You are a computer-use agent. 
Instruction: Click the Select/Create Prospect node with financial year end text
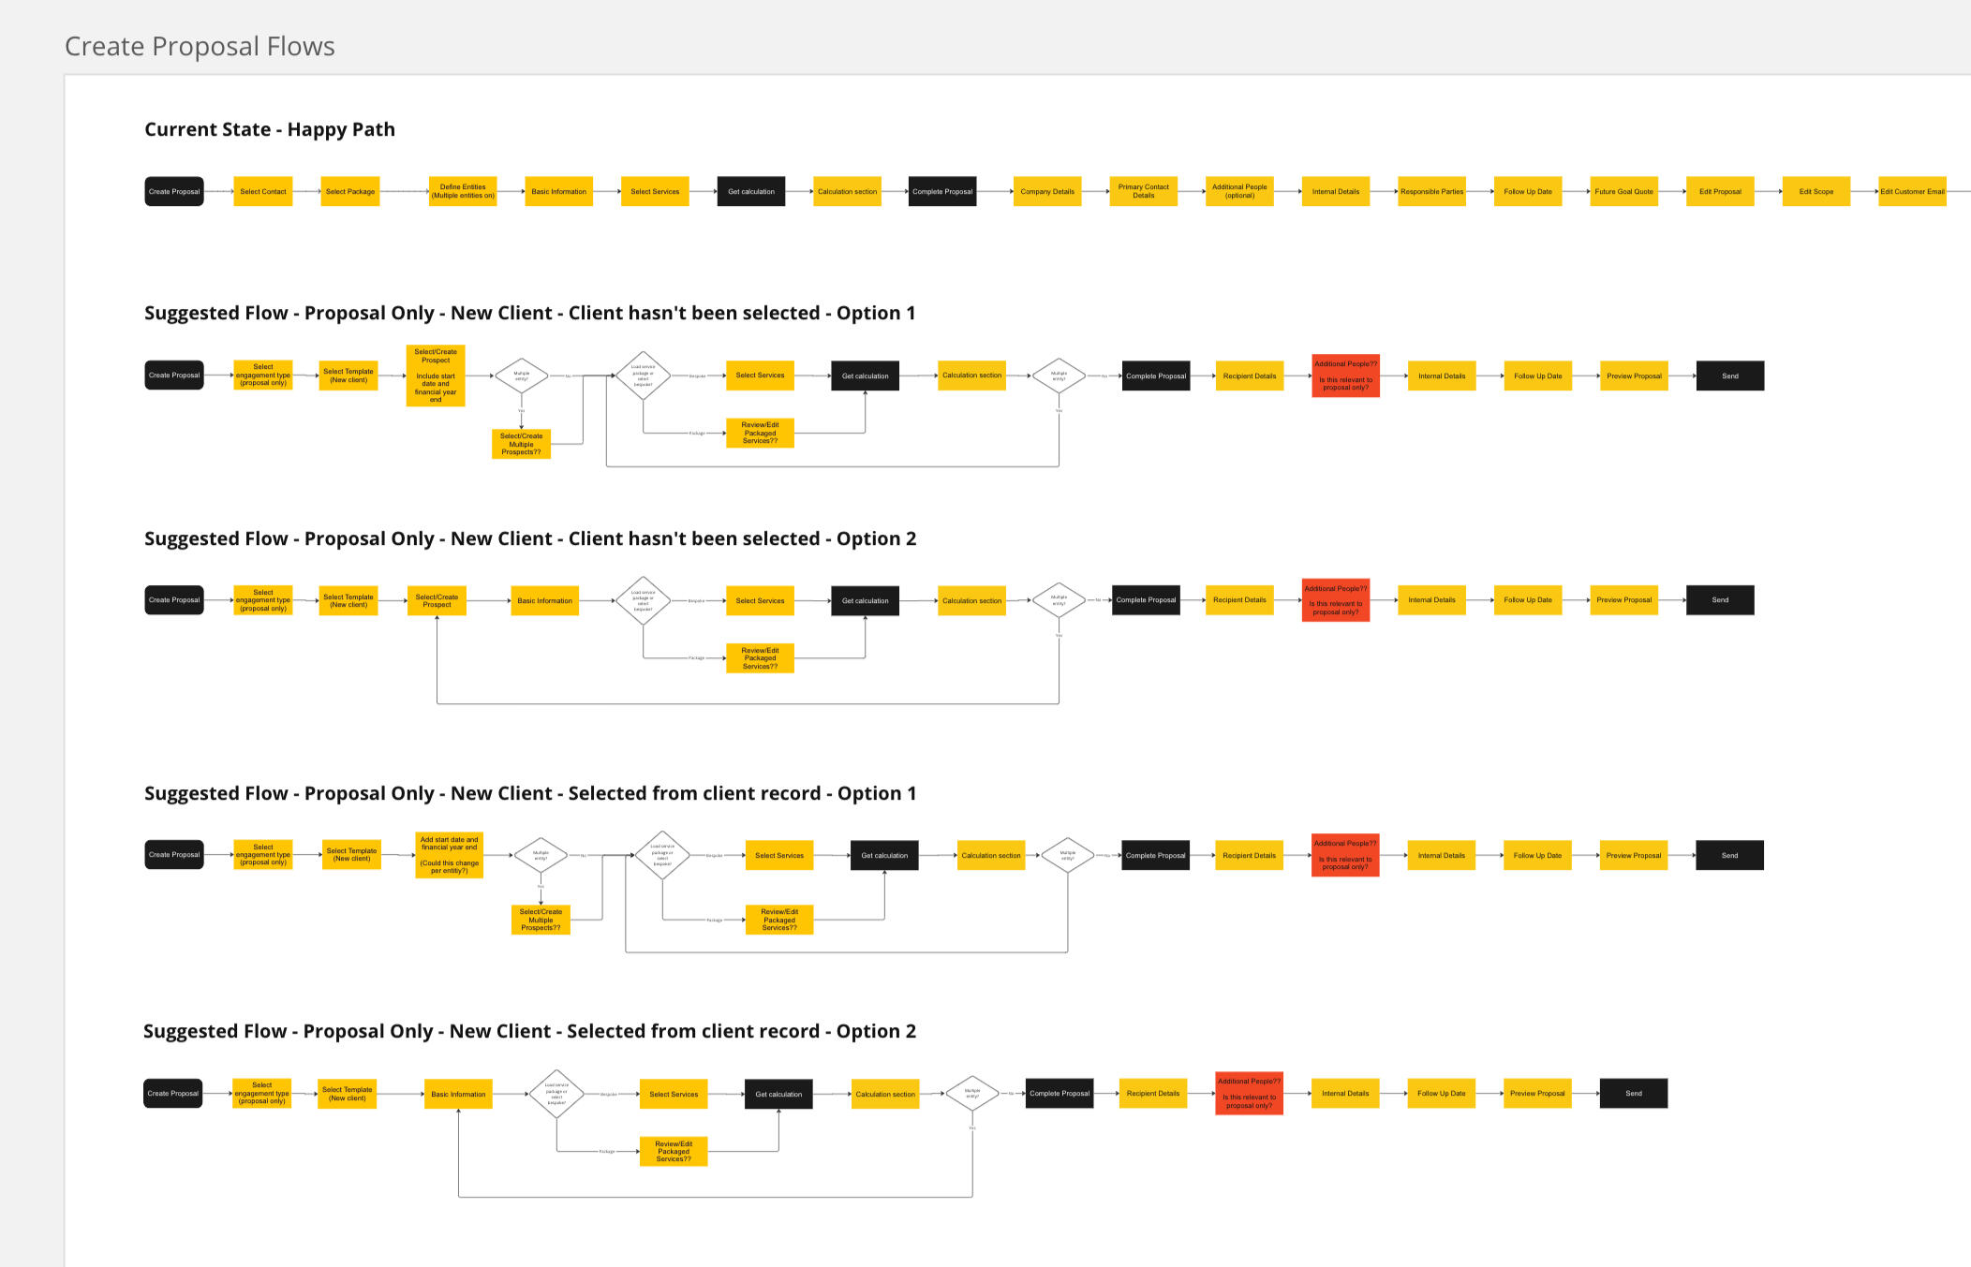click(x=436, y=376)
